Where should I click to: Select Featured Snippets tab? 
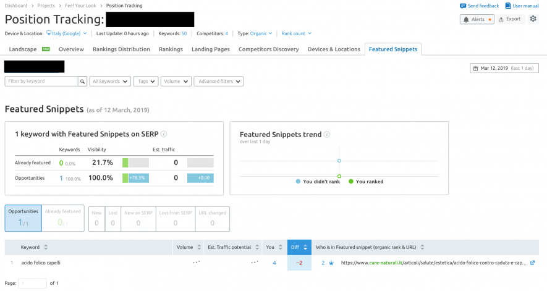393,49
